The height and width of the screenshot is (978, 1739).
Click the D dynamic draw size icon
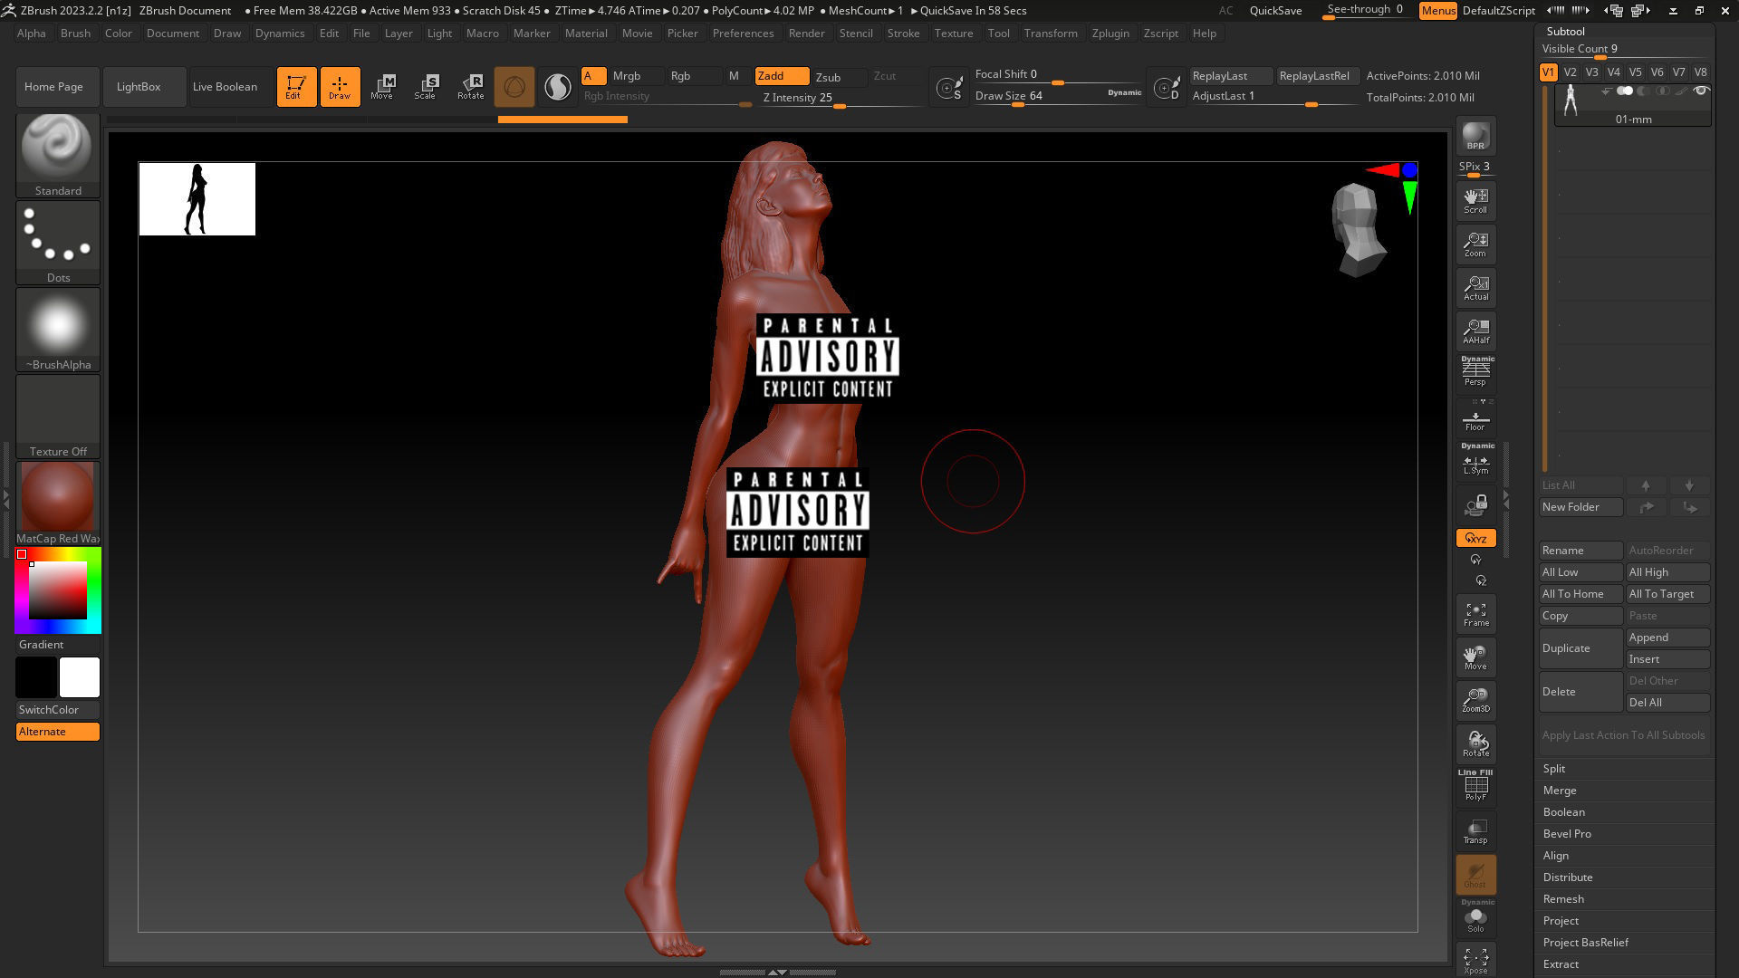point(1167,88)
